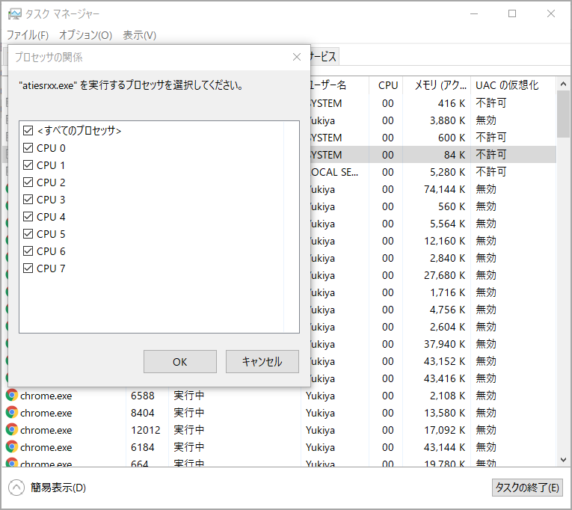Image resolution: width=572 pixels, height=510 pixels.
Task: Minimize the Task Manager window
Action: click(x=474, y=14)
